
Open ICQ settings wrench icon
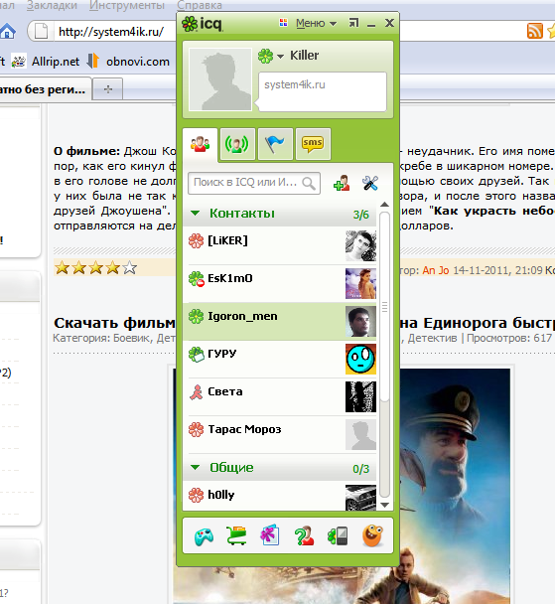(x=370, y=183)
